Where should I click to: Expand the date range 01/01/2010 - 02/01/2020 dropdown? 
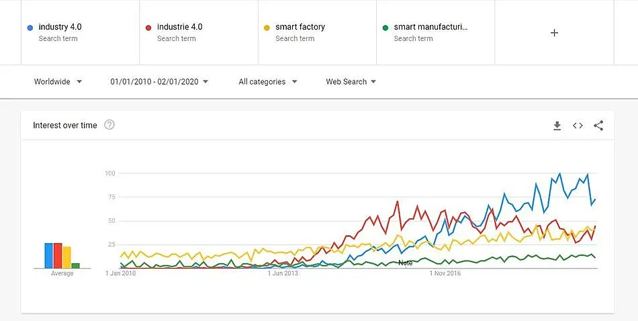point(159,82)
